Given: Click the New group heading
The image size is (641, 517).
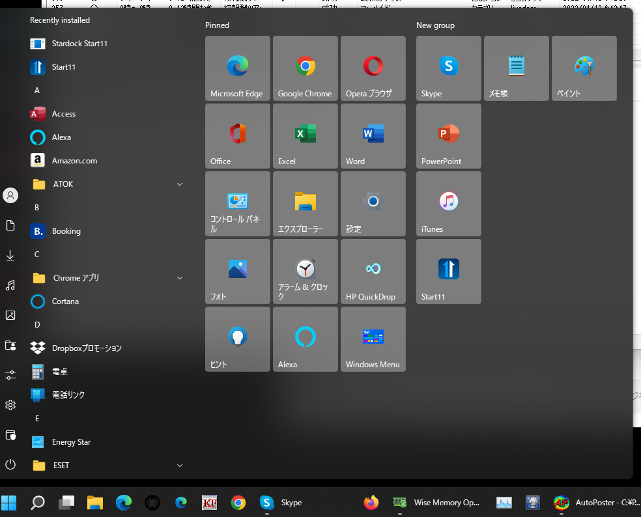Looking at the screenshot, I should [x=435, y=25].
